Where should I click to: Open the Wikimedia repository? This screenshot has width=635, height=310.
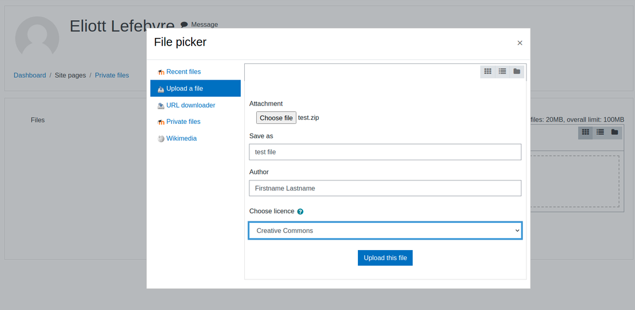tap(181, 138)
